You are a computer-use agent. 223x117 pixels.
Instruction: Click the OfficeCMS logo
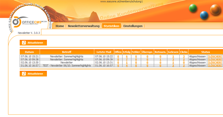coord(29,22)
